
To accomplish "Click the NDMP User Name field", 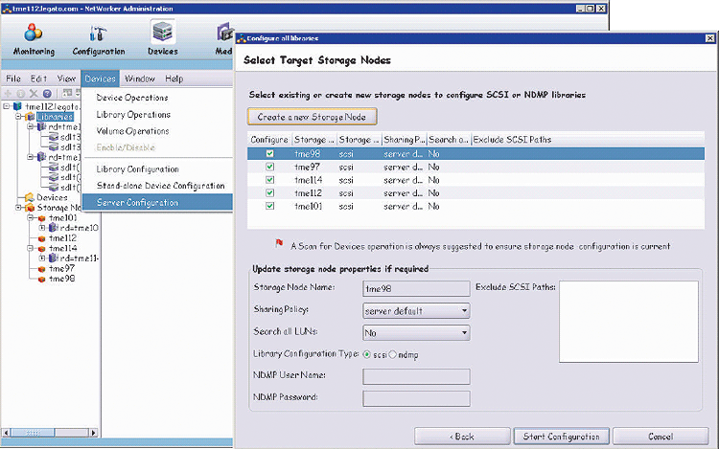I will 416,376.
